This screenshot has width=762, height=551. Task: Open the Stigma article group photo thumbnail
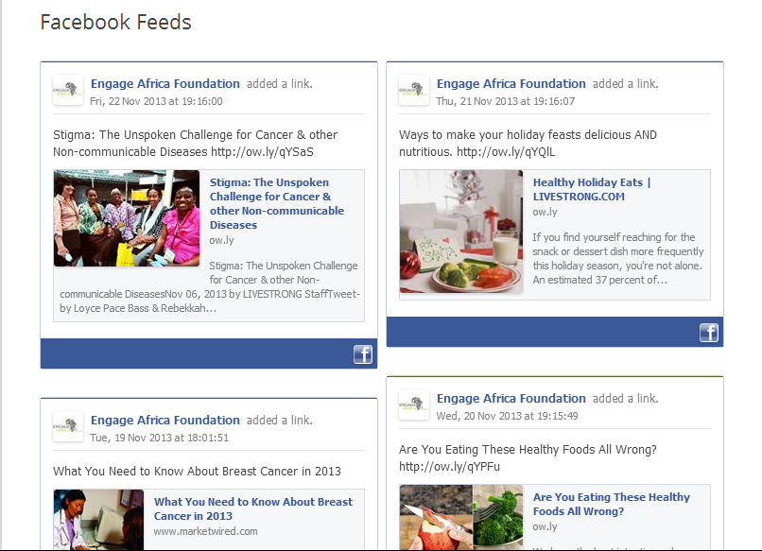click(x=127, y=218)
